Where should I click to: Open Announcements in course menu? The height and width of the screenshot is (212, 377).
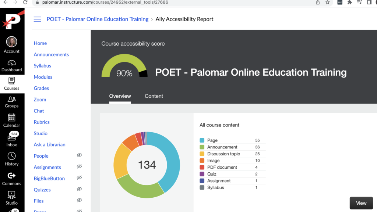click(51, 54)
